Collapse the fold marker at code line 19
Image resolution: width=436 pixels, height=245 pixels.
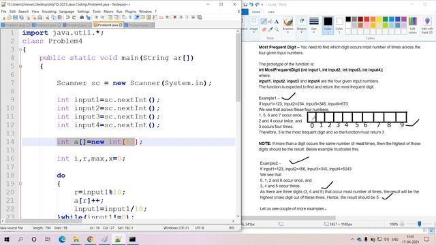[20, 184]
